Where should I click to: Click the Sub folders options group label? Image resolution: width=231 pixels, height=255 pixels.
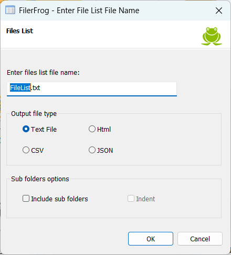40,179
